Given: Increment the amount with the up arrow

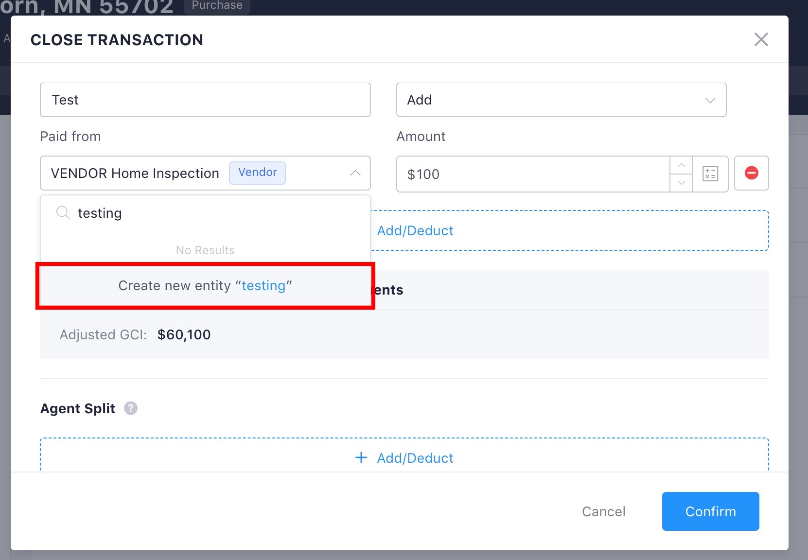Looking at the screenshot, I should [682, 165].
